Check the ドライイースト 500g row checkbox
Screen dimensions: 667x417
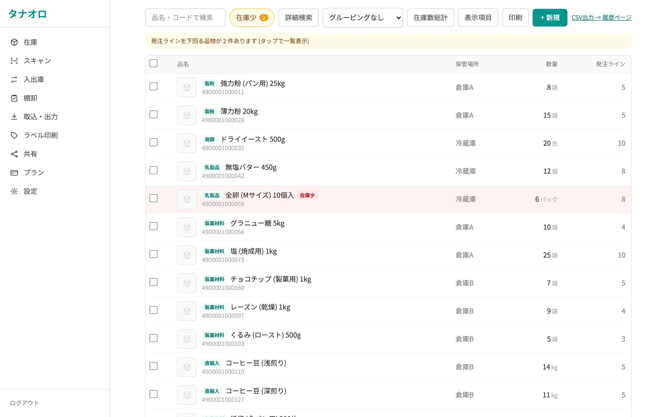click(153, 142)
